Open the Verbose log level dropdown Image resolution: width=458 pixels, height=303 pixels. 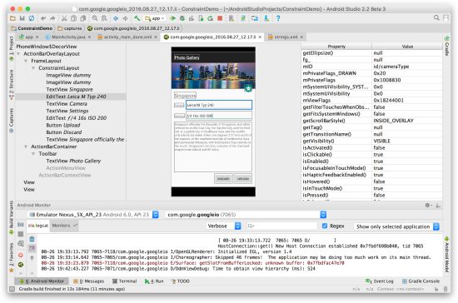(224, 226)
